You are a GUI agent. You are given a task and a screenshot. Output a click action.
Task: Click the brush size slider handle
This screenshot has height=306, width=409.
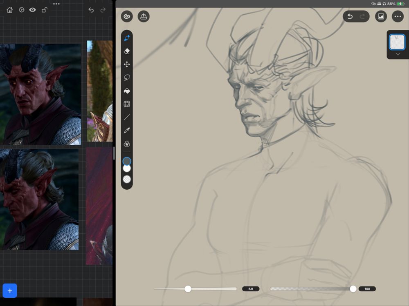(x=188, y=289)
